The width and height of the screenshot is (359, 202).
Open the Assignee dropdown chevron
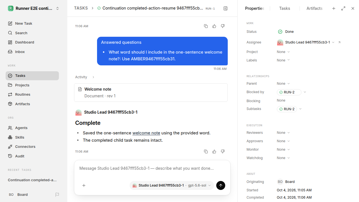(333, 42)
